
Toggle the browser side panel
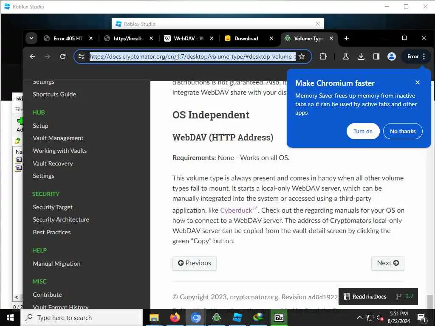[x=376, y=56]
